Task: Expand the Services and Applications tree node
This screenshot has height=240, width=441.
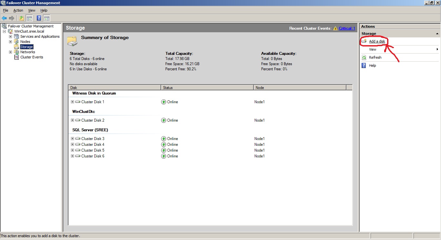Action: tap(10, 36)
